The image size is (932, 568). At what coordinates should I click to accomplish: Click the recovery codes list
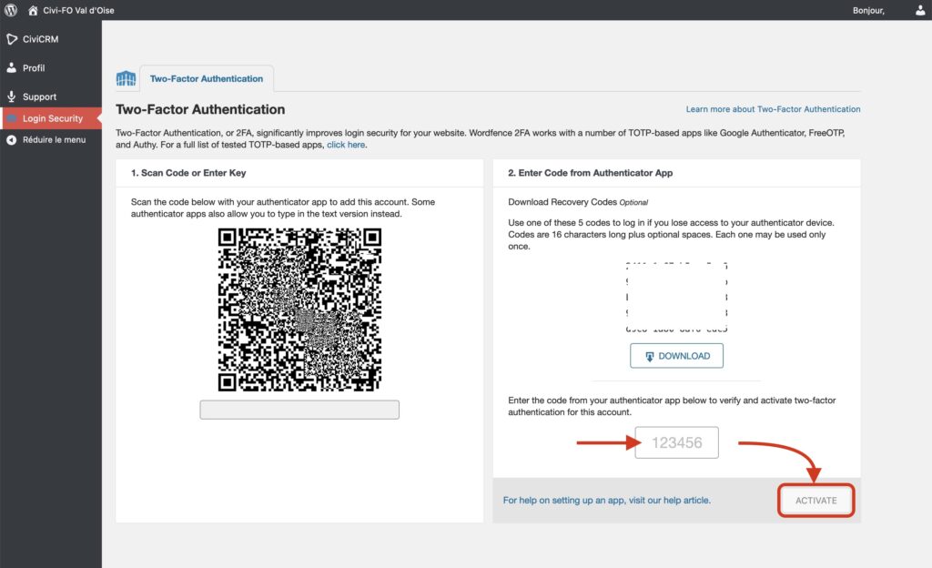tap(676, 298)
